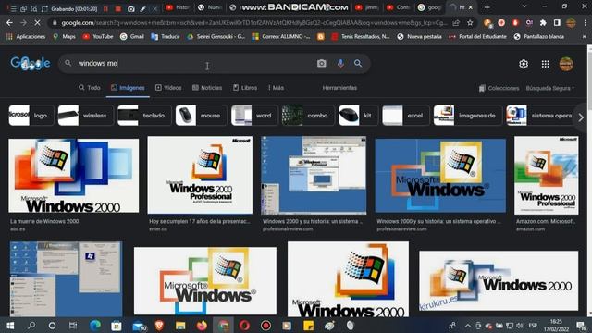Open Portal del Estudiante bookmark
Screen dimensions: 592x333
point(477,37)
